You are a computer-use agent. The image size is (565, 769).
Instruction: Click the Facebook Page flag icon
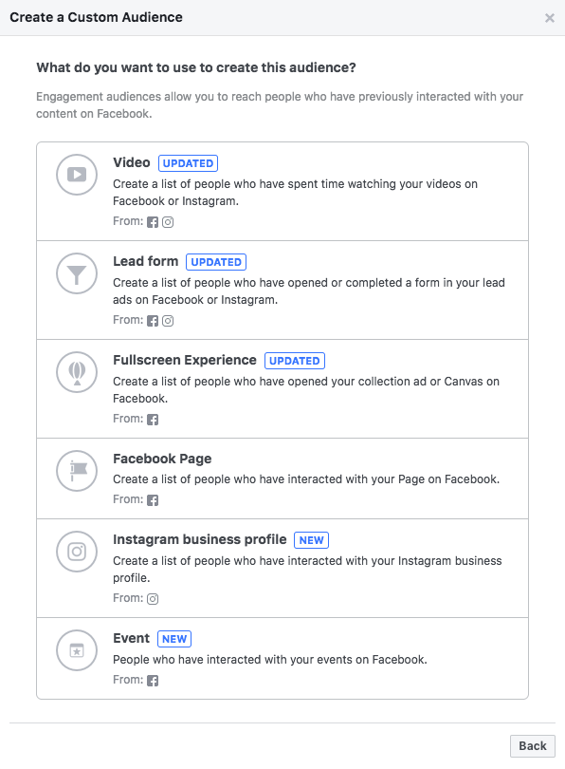77,471
